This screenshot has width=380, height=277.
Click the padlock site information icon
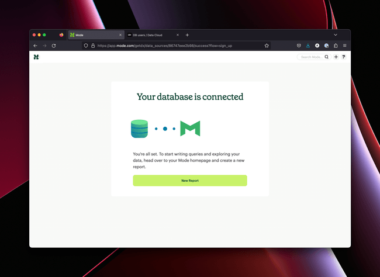[92, 46]
